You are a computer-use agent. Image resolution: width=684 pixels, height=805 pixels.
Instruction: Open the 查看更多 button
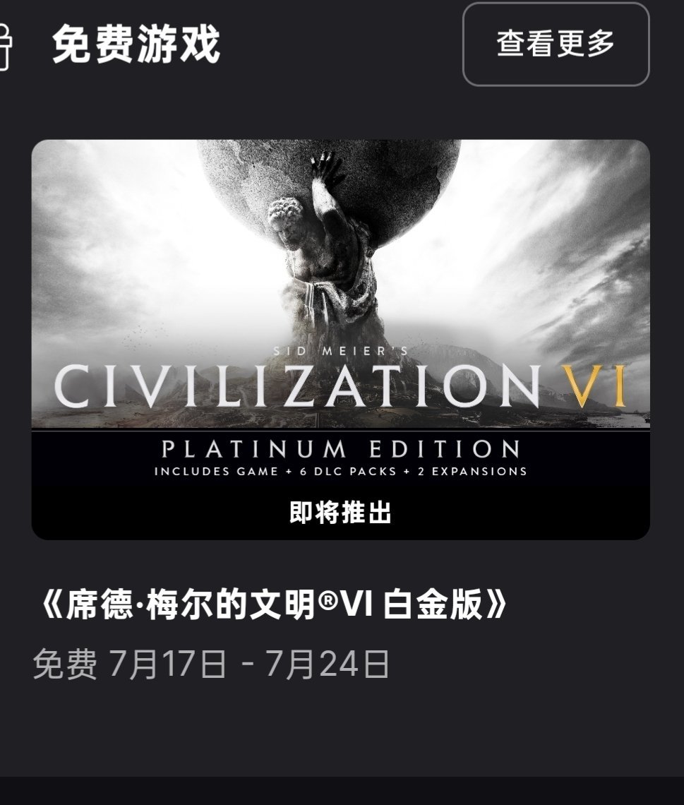[x=556, y=44]
